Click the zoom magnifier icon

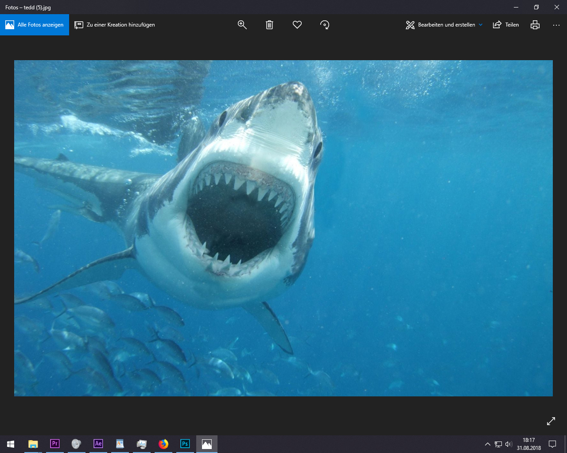coord(242,25)
